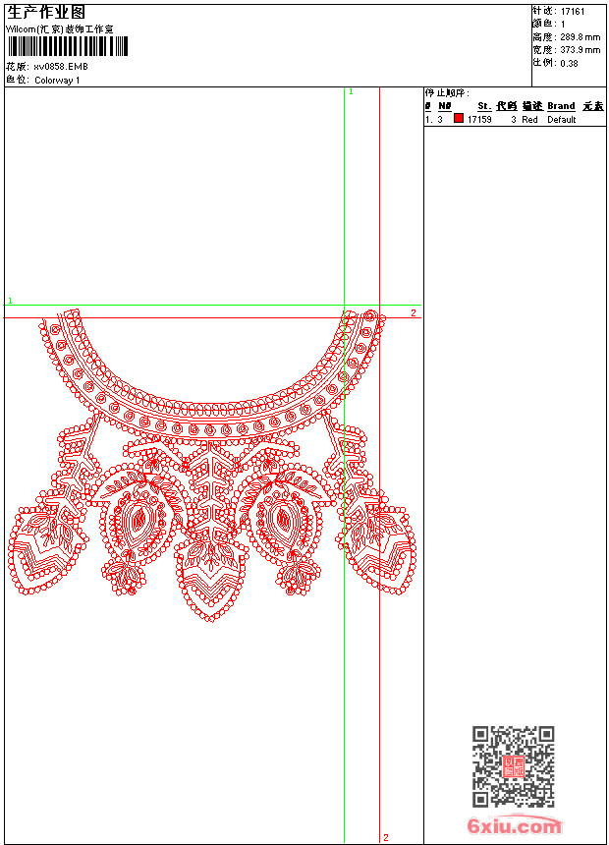Screen dimensions: 609x845
Task: Click the red thread color swatch
Action: coord(458,119)
